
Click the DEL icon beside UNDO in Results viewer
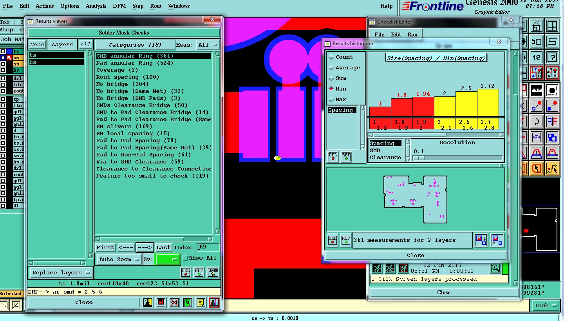186,272
